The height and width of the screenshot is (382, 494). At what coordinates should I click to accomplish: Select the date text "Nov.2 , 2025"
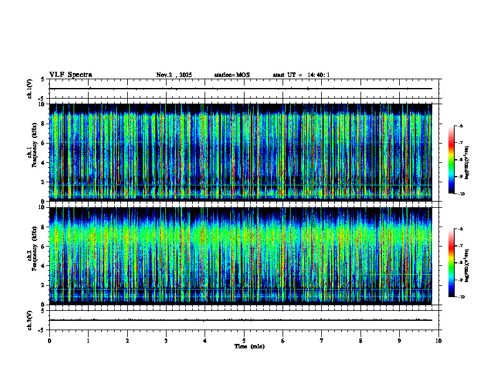click(174, 75)
